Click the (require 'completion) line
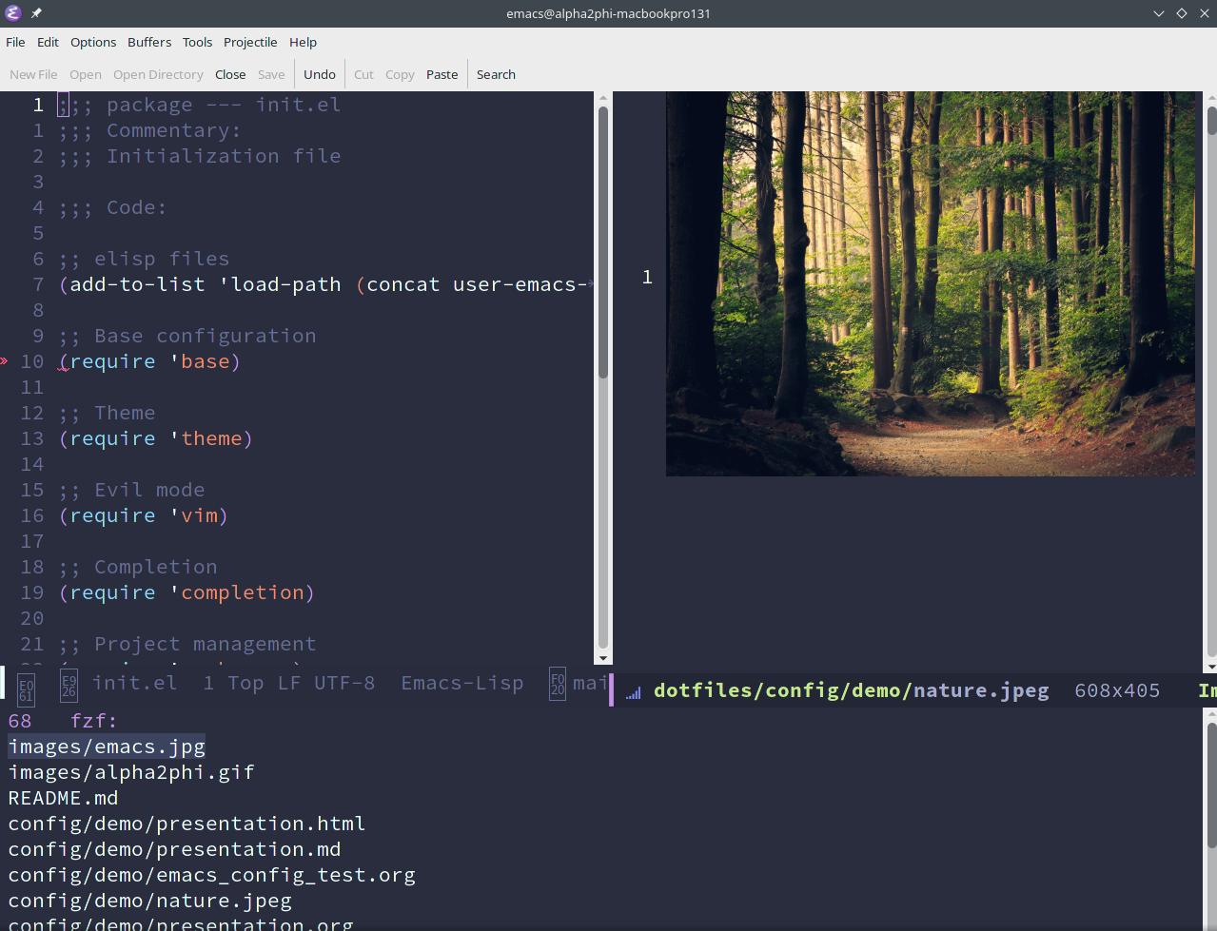This screenshot has width=1217, height=931. pos(186,592)
